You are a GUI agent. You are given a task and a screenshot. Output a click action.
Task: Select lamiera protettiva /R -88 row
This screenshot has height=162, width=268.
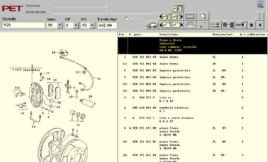click(193, 84)
